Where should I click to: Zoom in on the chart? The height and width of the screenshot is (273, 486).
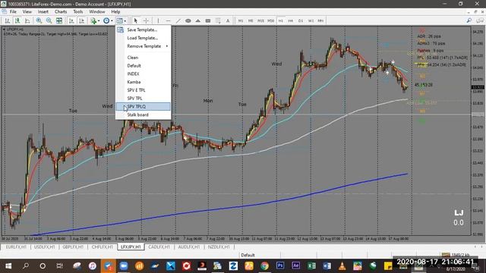pyautogui.click(x=39, y=20)
